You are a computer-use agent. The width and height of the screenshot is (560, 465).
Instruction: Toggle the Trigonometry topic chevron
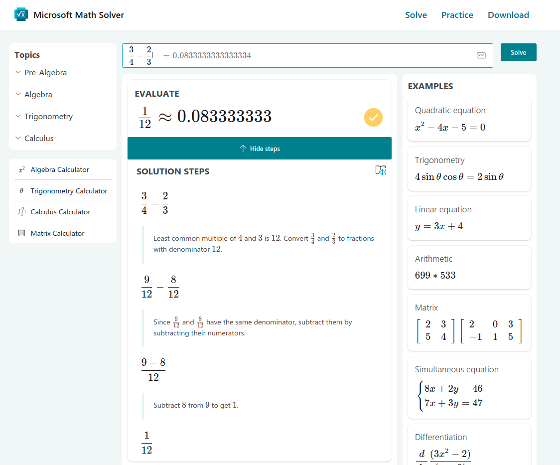point(18,116)
